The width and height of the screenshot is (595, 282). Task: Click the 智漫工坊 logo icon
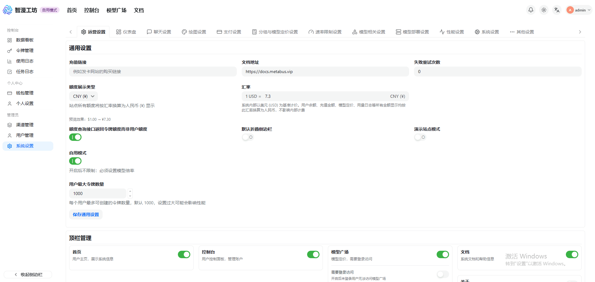(x=7, y=10)
